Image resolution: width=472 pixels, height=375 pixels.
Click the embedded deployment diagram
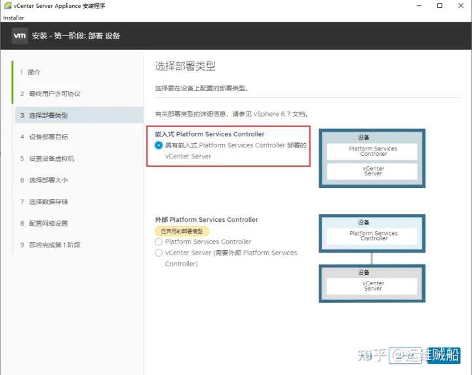click(x=372, y=158)
